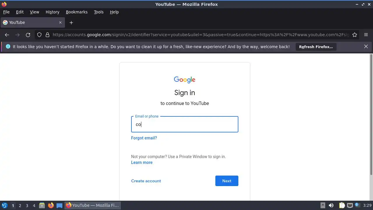The height and width of the screenshot is (210, 373).
Task: Click the page vertical scrollbar
Action: tap(371, 115)
